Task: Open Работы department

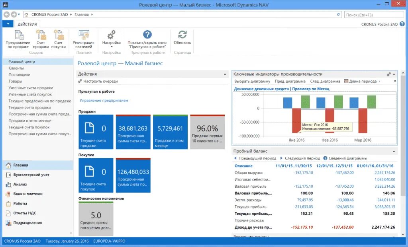Action: pos(38,204)
